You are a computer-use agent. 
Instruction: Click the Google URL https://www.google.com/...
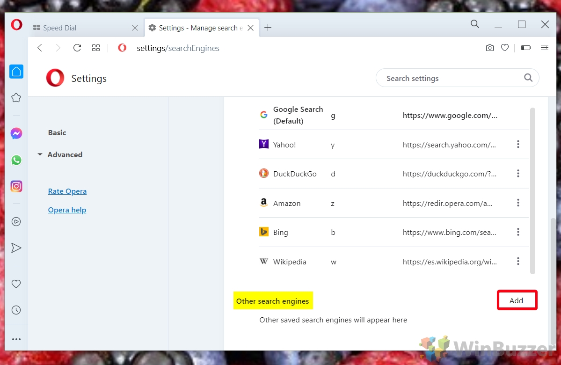[450, 115]
